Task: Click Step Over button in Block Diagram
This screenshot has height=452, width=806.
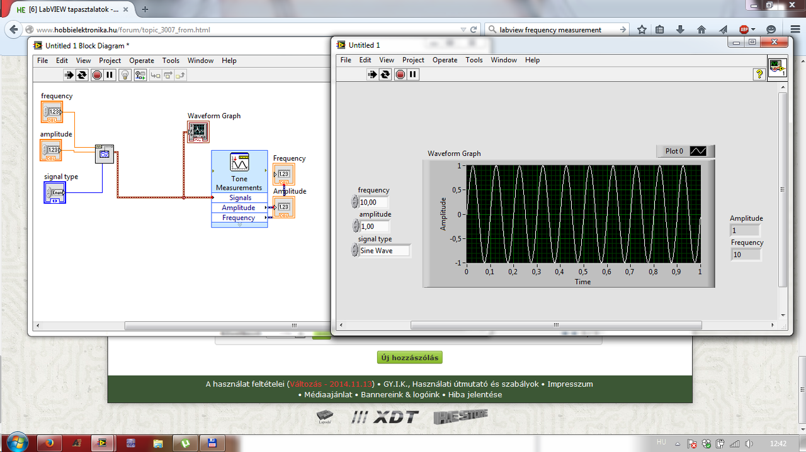Action: tap(168, 75)
